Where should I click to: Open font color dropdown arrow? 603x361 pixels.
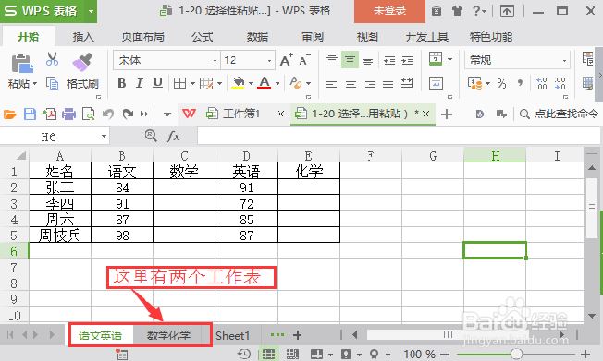click(277, 83)
